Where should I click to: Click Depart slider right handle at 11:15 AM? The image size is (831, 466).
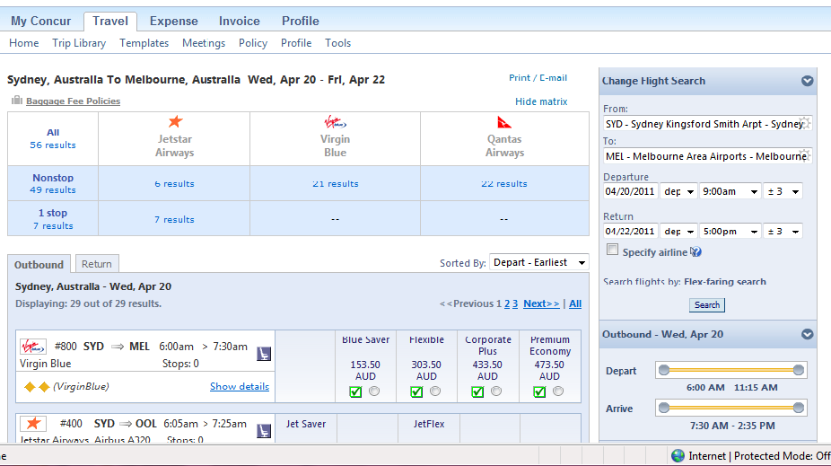point(798,370)
